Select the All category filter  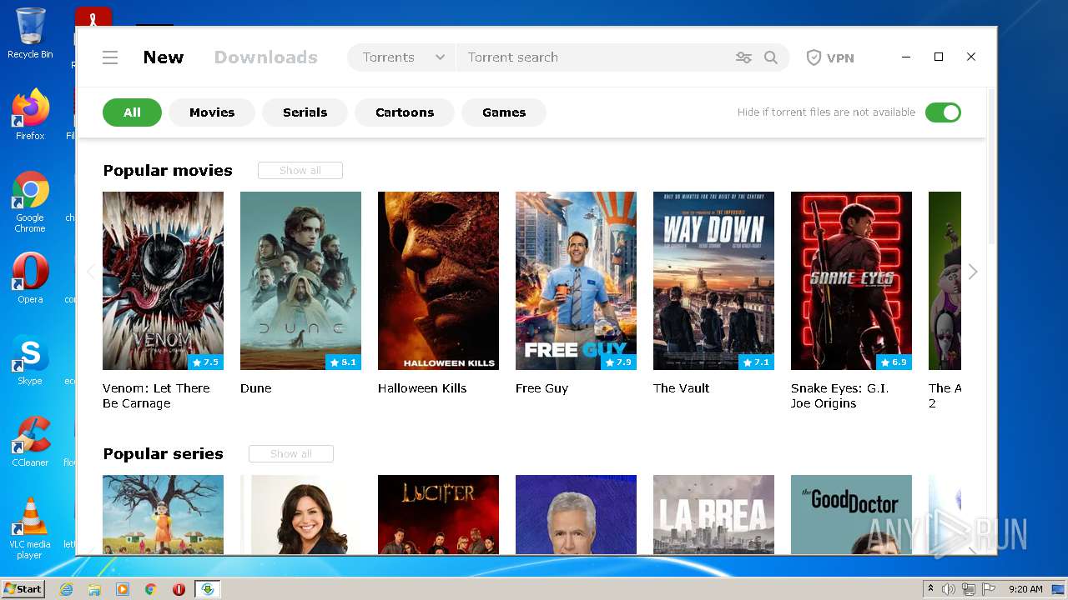[x=132, y=112]
